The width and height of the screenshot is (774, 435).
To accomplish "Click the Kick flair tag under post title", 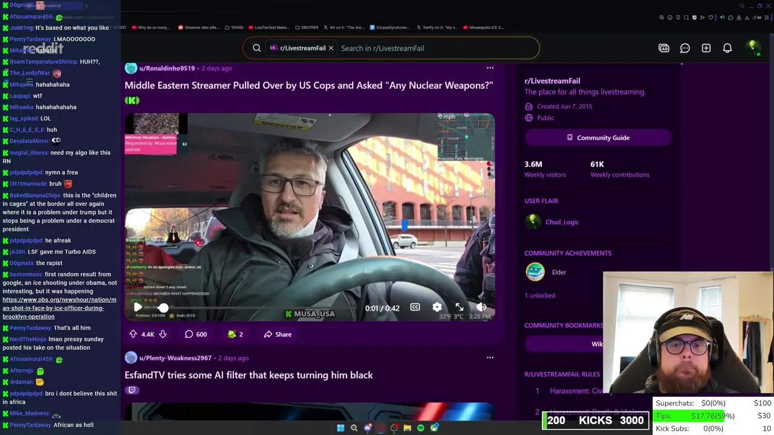I will coord(132,100).
